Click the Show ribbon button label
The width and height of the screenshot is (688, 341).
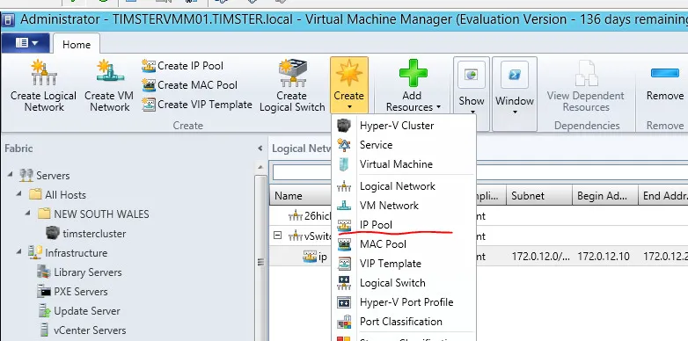click(472, 101)
